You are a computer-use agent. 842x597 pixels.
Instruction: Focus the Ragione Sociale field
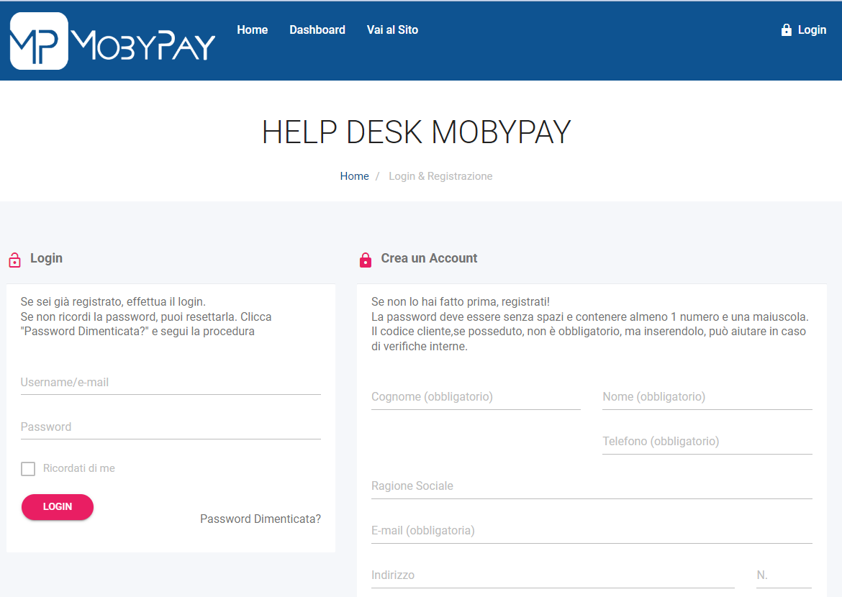click(x=592, y=486)
